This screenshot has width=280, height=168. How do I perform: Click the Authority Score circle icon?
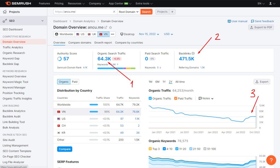[x=59, y=59]
